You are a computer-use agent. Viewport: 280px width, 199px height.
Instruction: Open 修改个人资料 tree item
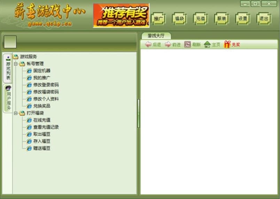(x=46, y=99)
